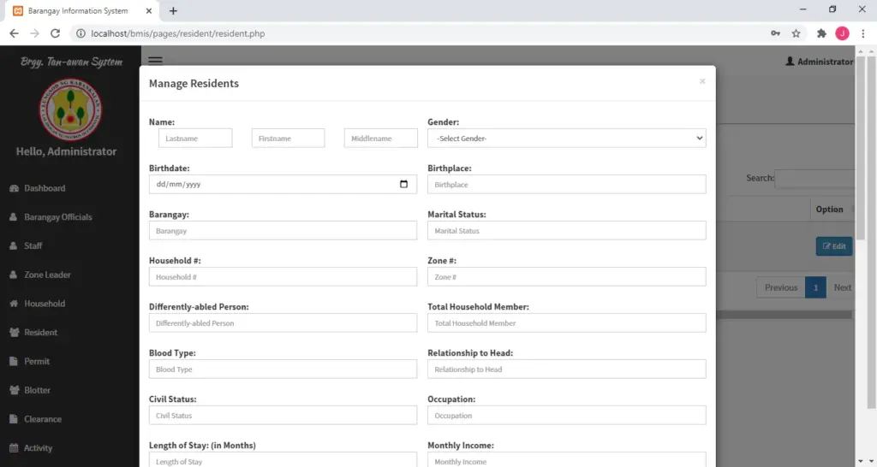Open Chrome three-dot menu

point(863,33)
